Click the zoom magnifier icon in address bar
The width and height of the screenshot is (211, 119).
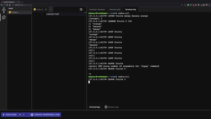(182, 5)
